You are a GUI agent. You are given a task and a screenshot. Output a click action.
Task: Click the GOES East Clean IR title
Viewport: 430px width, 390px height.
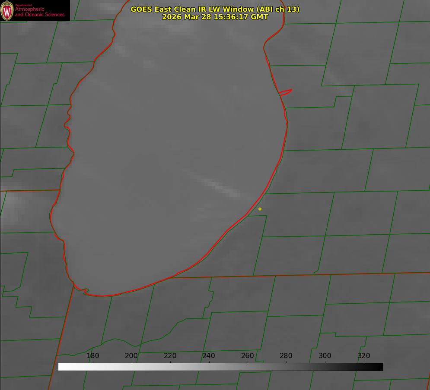pyautogui.click(x=215, y=9)
